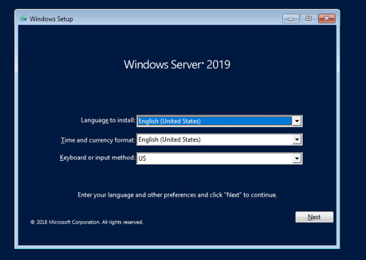Open the Keyboard or input method arrow
This screenshot has width=366, height=260.
pyautogui.click(x=296, y=158)
